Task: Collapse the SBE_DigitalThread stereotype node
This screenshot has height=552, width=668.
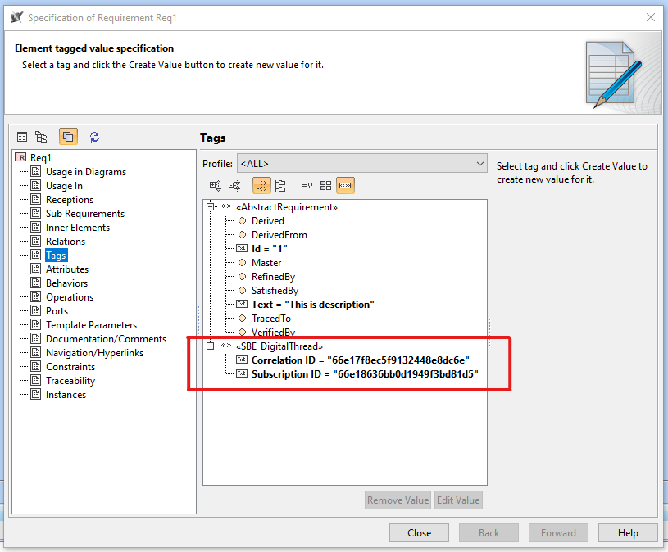Action: pyautogui.click(x=211, y=346)
